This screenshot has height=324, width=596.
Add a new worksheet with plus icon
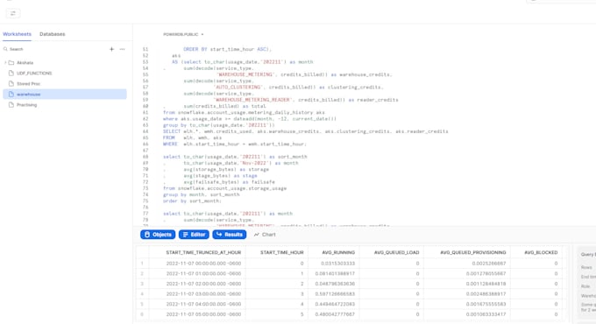111,49
